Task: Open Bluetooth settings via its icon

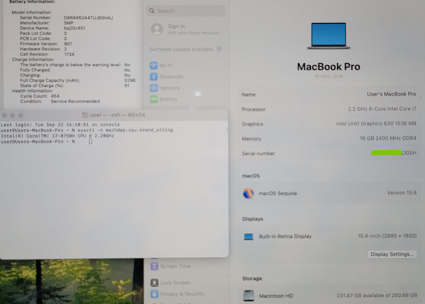Action: pos(154,77)
